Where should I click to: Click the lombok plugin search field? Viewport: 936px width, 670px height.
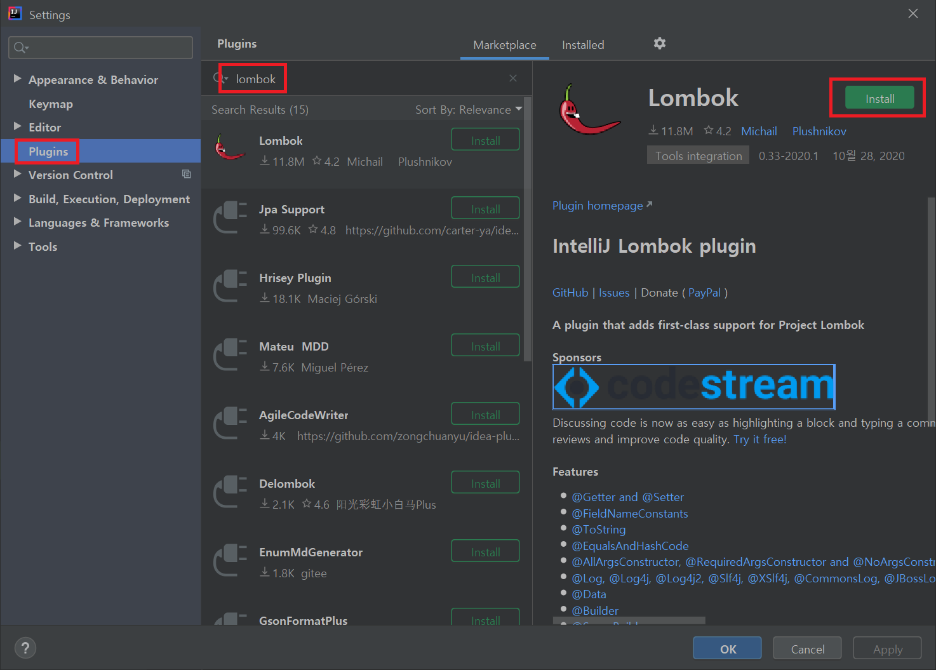pyautogui.click(x=365, y=79)
